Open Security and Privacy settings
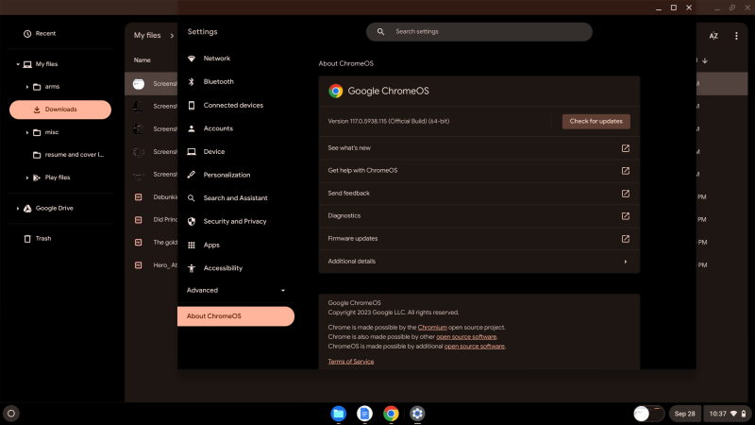 (x=236, y=222)
